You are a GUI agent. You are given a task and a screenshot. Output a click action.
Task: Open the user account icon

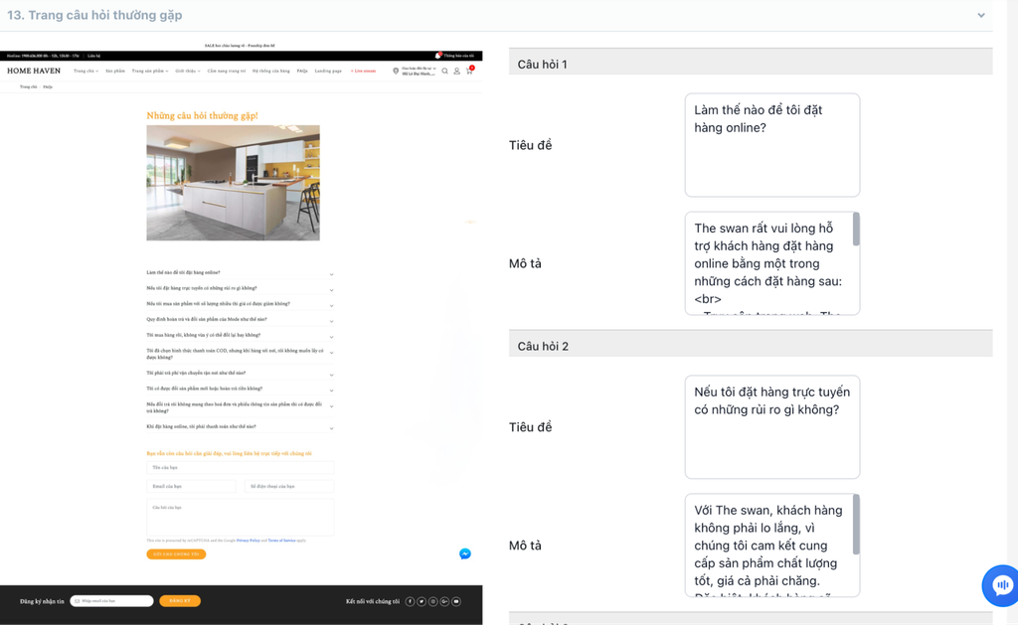(457, 72)
